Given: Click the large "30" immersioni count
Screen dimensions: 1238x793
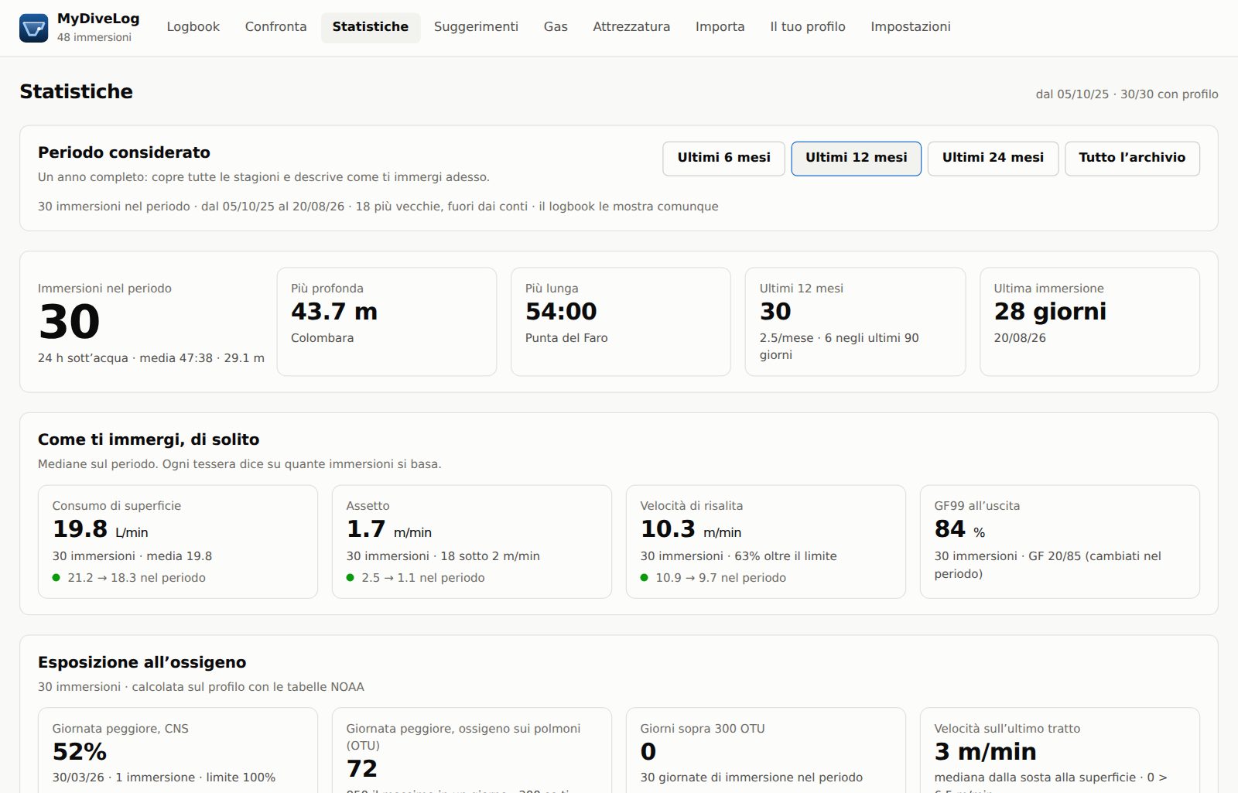Looking at the screenshot, I should pos(70,322).
